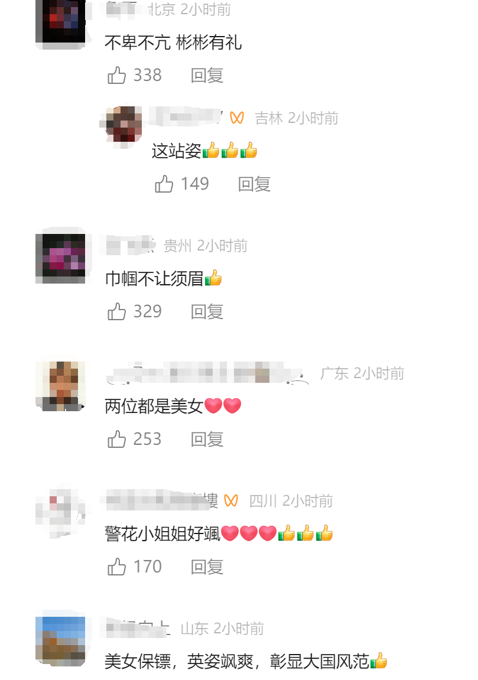Screen dimensions: 478x680
Task: Open username of the 广东 commenter
Action: 207,373
